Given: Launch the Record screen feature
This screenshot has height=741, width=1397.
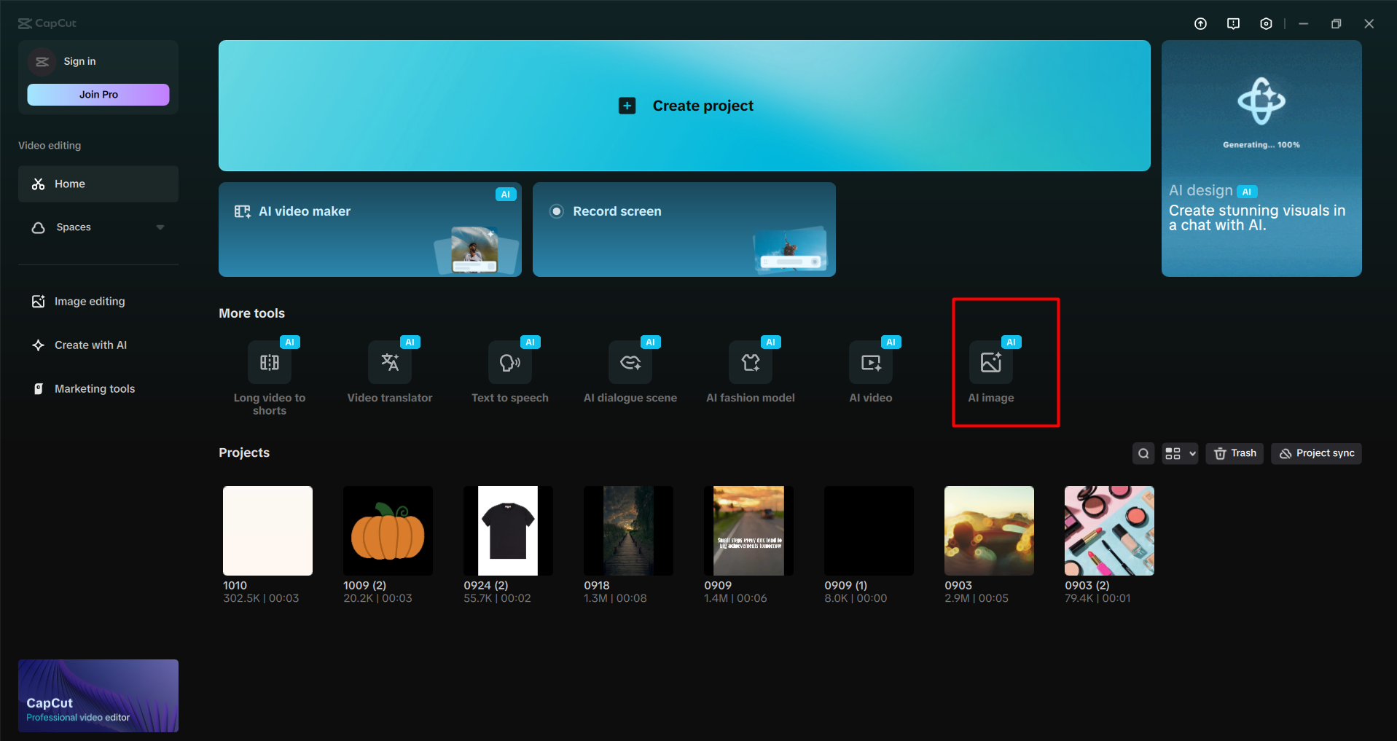Looking at the screenshot, I should [x=684, y=230].
